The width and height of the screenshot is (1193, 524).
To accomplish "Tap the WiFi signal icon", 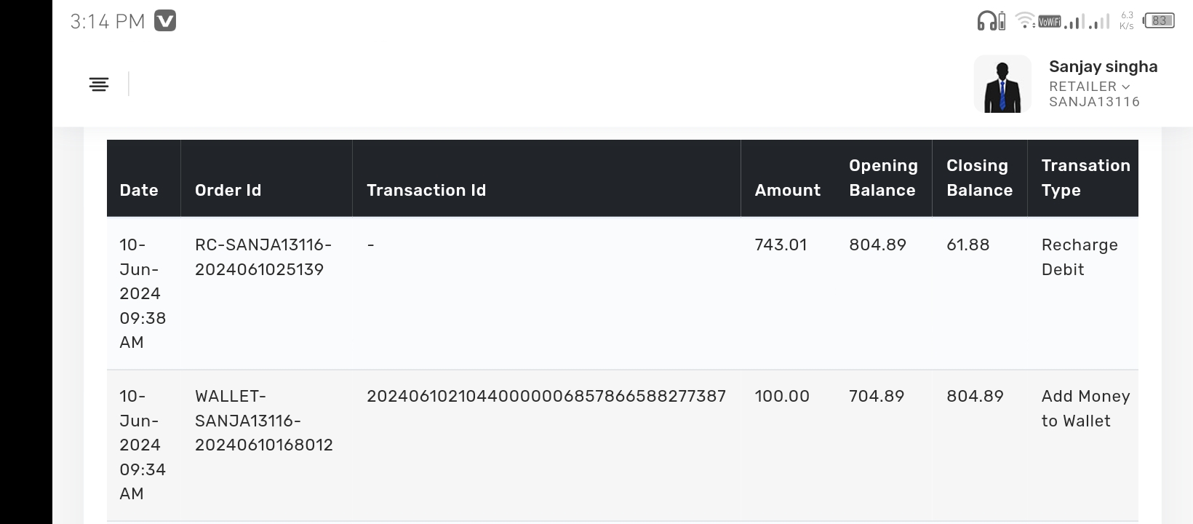I will coord(1025,21).
